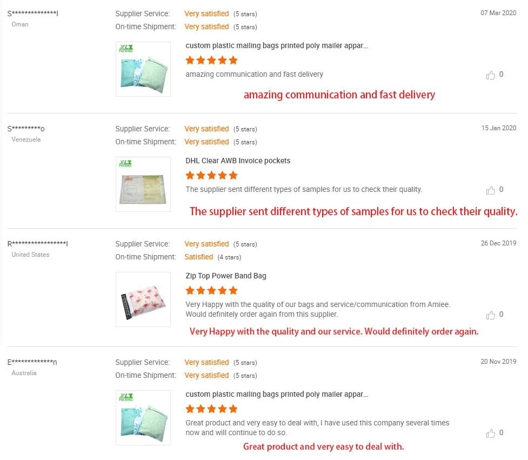Click star rating on Zip Top Bag review

(x=211, y=290)
